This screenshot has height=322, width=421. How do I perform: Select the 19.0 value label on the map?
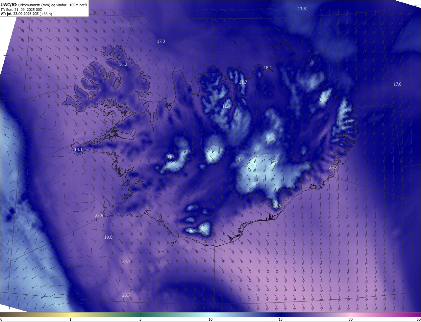pyautogui.click(x=108, y=237)
